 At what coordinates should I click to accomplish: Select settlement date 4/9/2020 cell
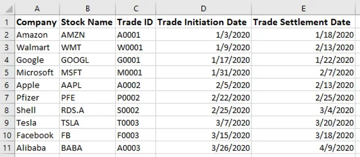tap(303, 148)
